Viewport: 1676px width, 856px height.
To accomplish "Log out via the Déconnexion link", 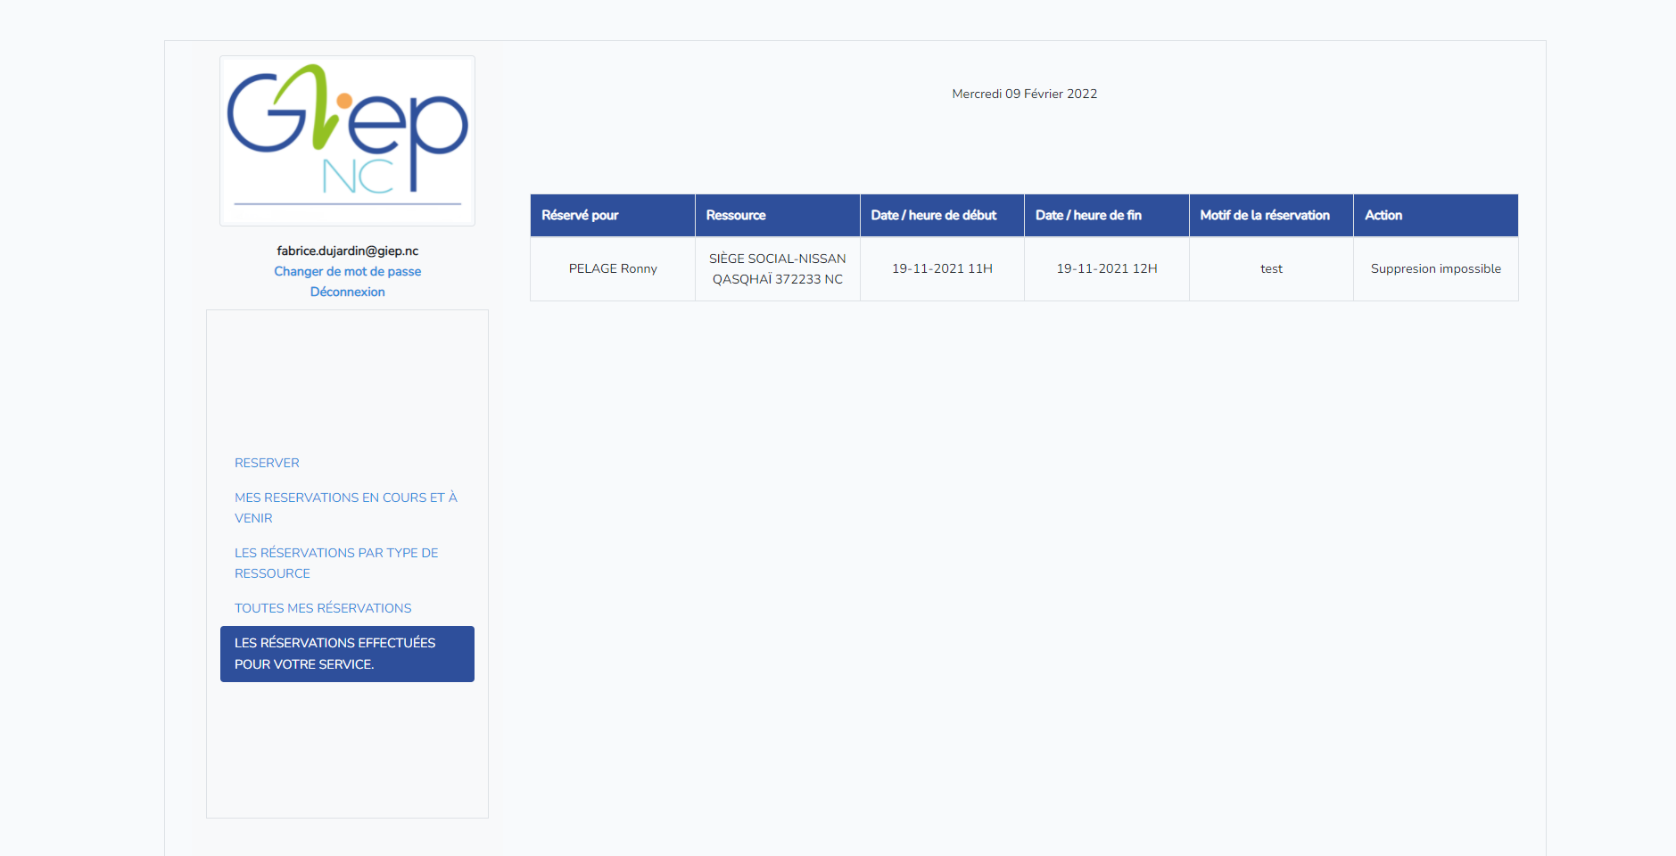I will click(347, 292).
